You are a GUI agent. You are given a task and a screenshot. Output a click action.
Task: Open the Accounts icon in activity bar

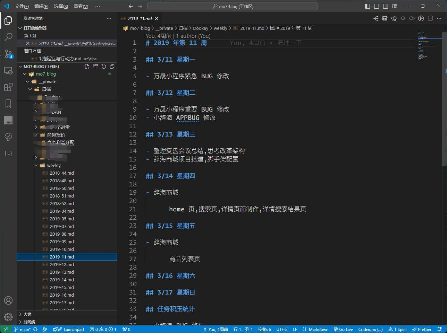coord(8,300)
